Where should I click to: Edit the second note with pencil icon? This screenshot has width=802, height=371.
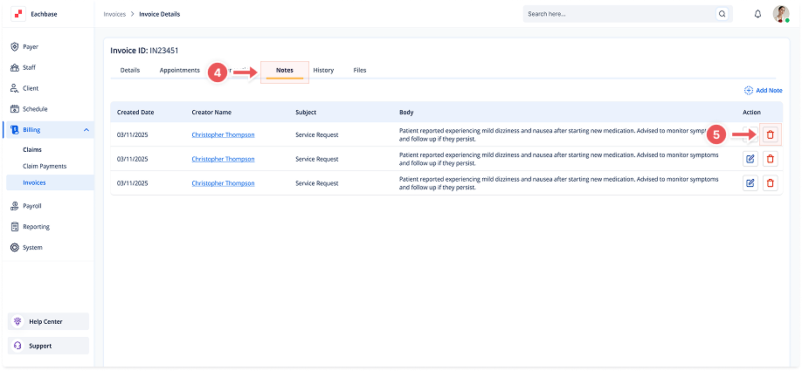click(x=750, y=159)
